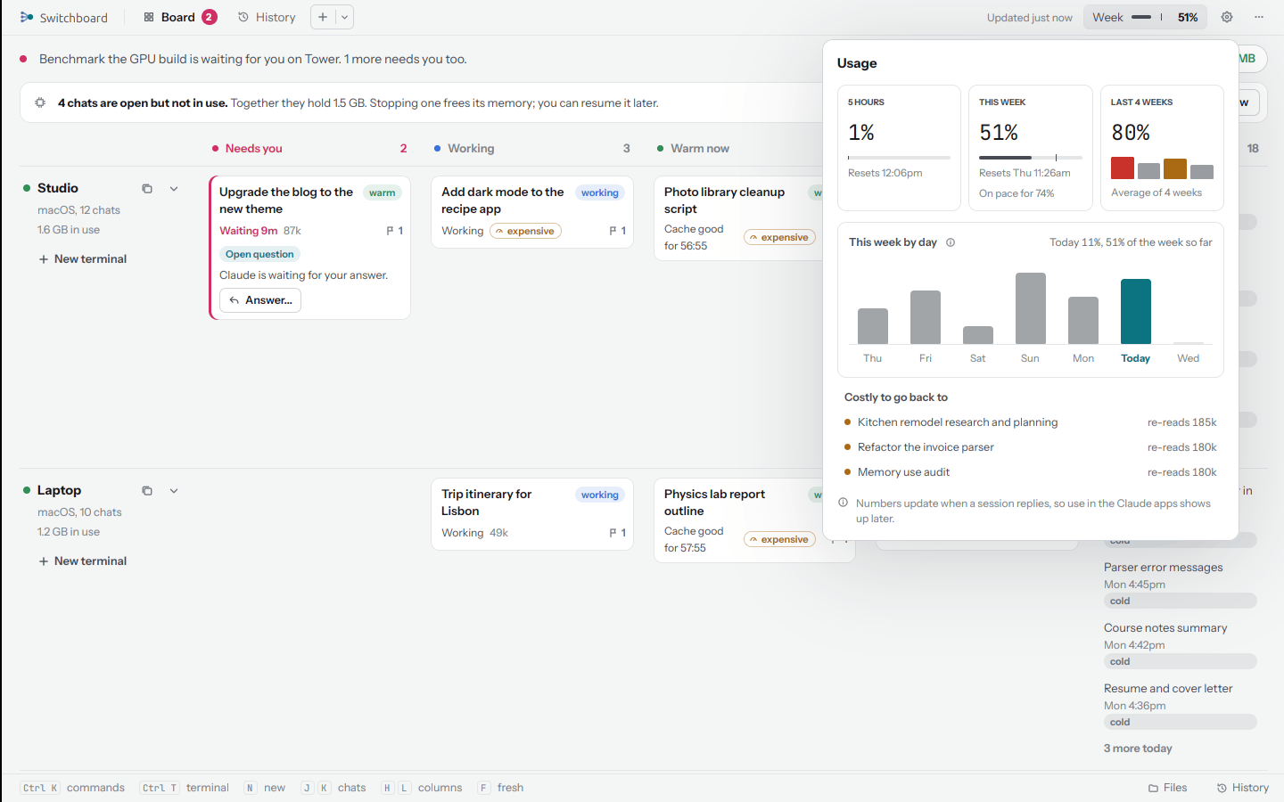Open the settings gear icon
The image size is (1284, 802).
tap(1227, 17)
